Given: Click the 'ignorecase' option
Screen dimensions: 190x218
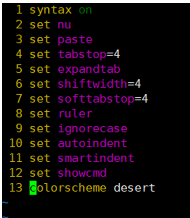Looking at the screenshot, I should pyautogui.click(x=92, y=129).
